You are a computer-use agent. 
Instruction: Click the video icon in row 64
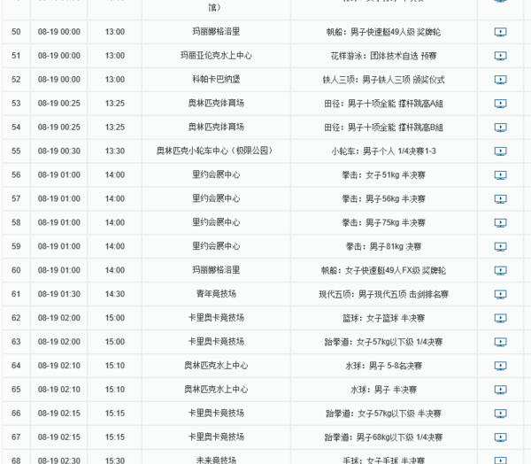[x=500, y=366]
